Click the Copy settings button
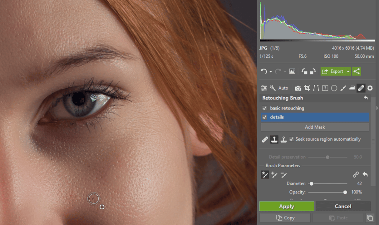379x225 pixels. pyautogui.click(x=285, y=218)
